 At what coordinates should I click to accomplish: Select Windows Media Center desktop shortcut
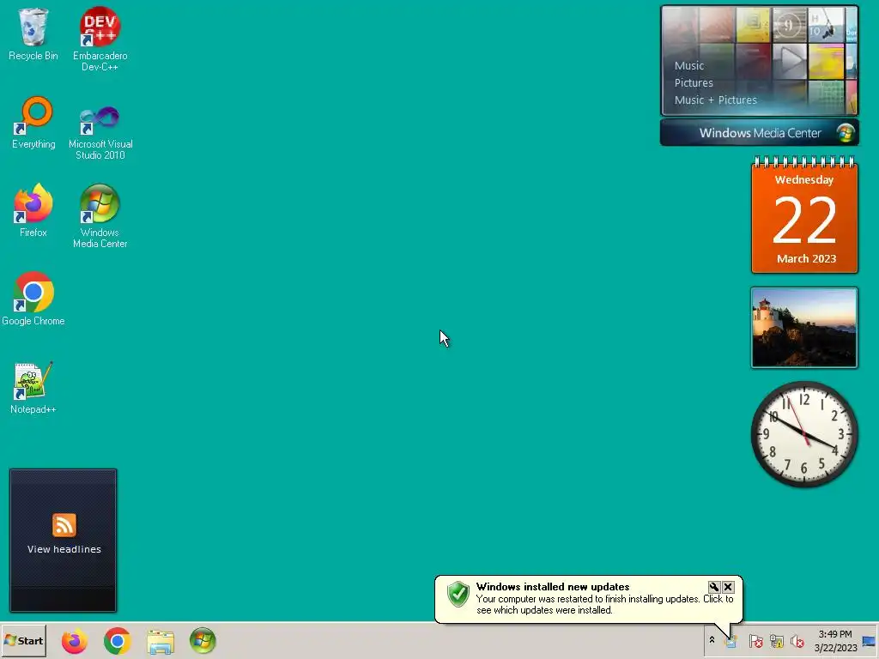tap(100, 215)
